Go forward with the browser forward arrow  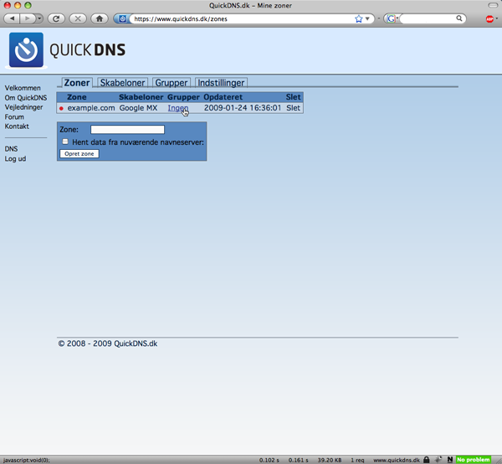coord(28,18)
